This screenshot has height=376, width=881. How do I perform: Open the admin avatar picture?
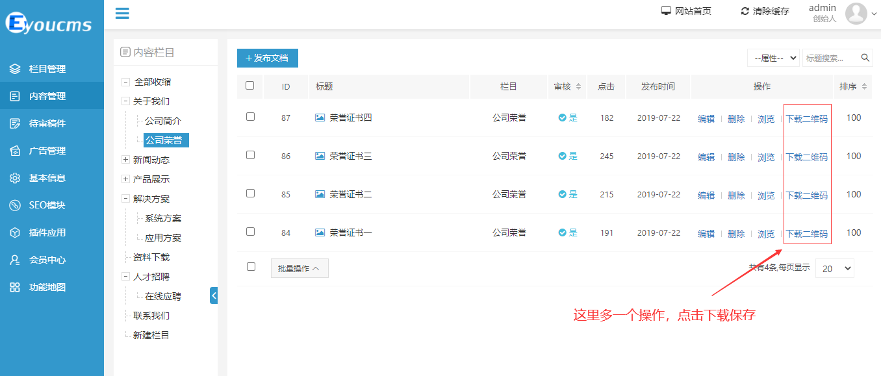coord(856,13)
